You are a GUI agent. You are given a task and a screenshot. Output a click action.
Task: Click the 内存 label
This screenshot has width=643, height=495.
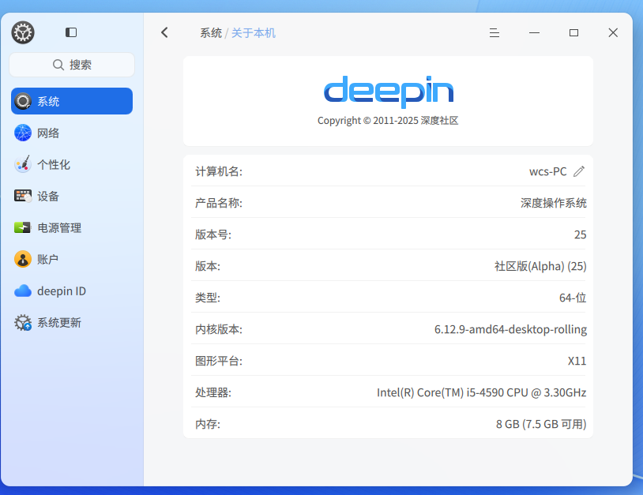pos(208,424)
